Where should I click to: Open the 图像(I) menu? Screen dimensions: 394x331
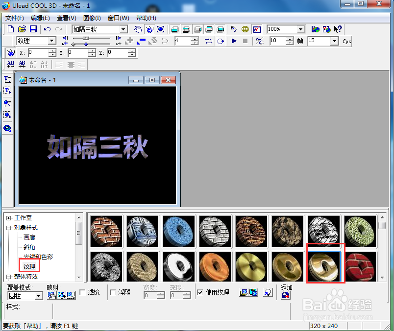[92, 18]
